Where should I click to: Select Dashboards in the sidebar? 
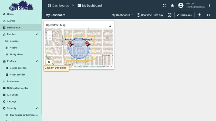click(21, 28)
